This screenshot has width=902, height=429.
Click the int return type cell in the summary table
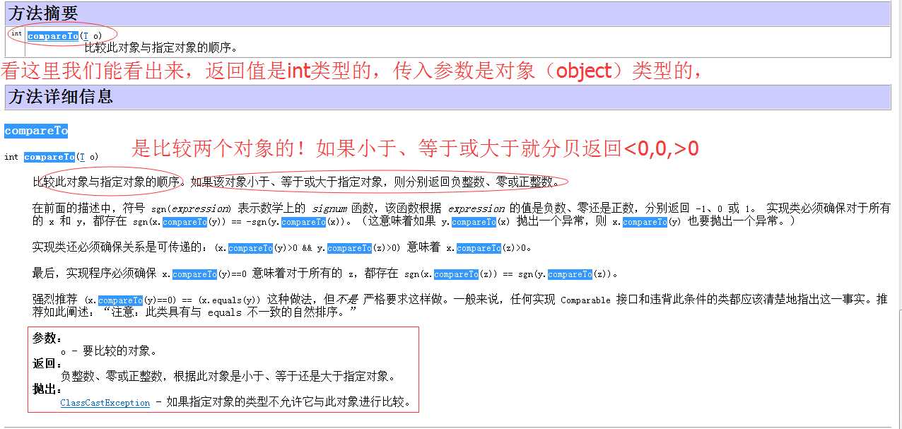(x=16, y=34)
